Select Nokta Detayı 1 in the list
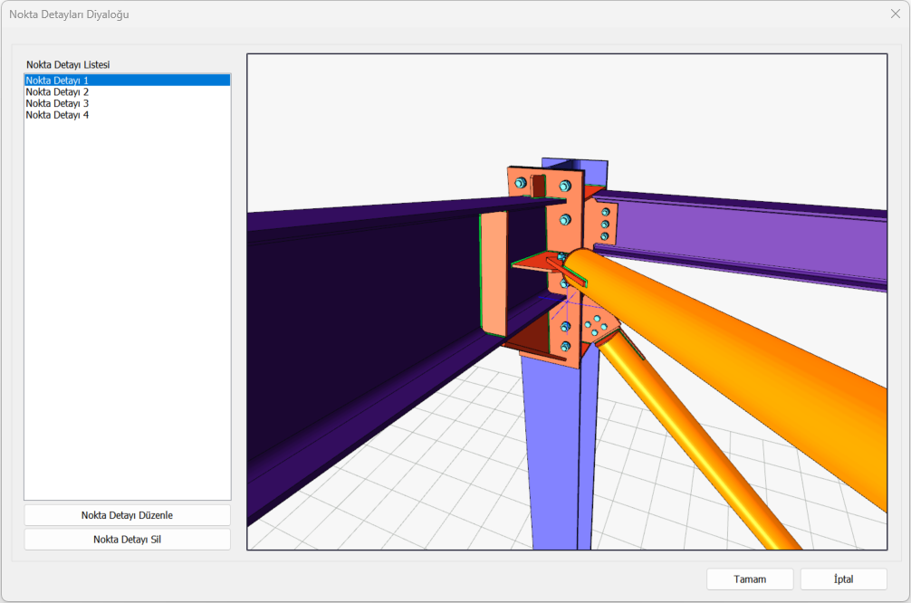Screen dimensions: 911x603 (x=57, y=81)
